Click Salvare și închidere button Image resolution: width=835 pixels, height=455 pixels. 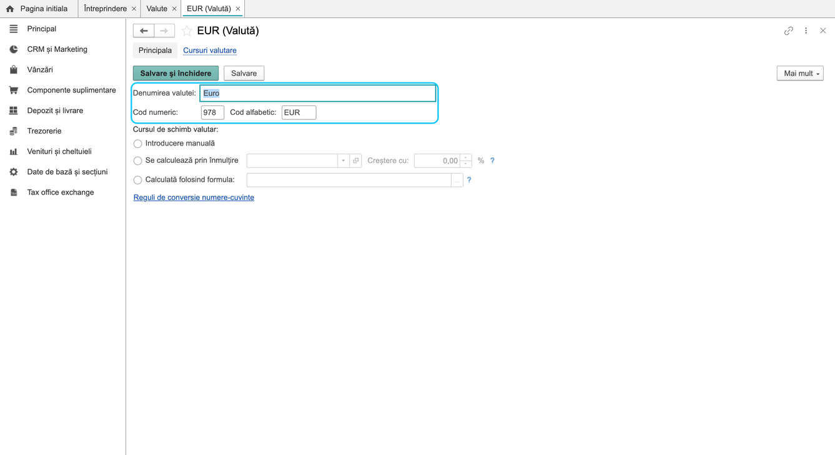click(175, 74)
